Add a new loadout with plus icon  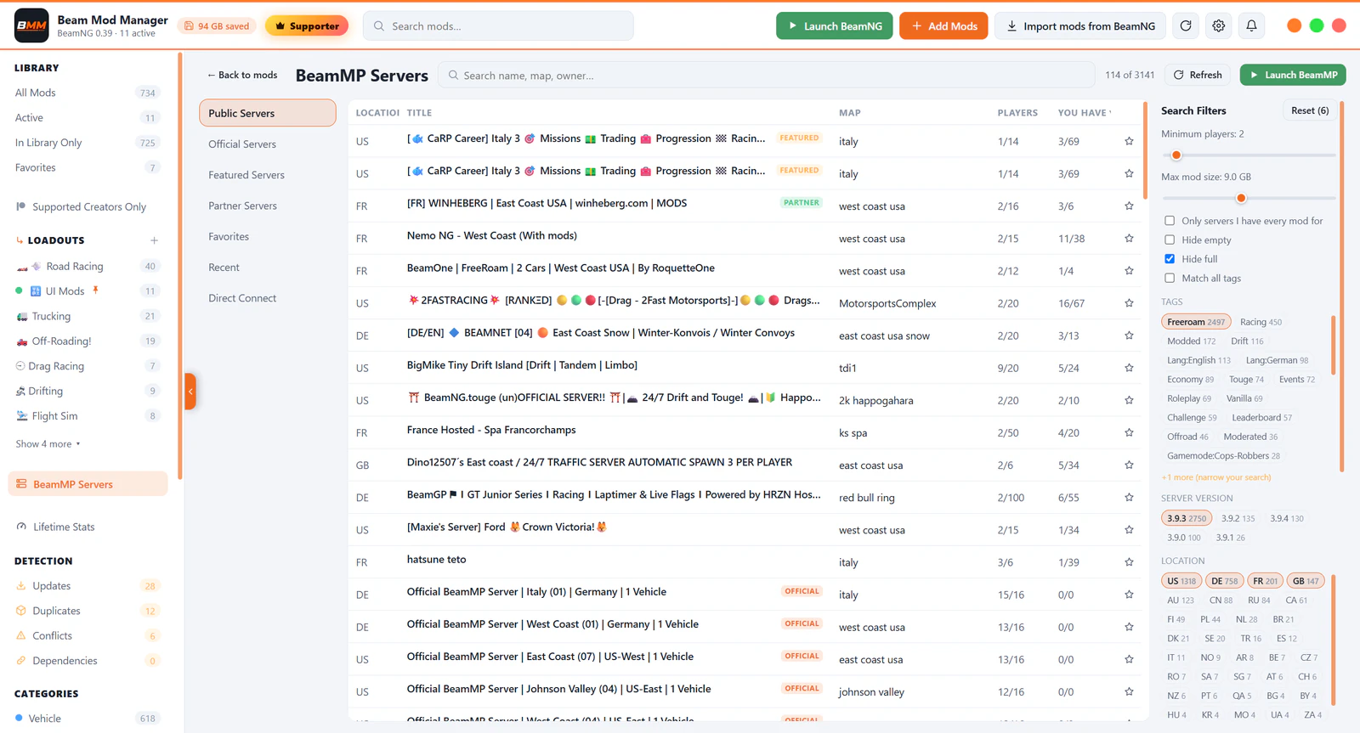tap(154, 240)
